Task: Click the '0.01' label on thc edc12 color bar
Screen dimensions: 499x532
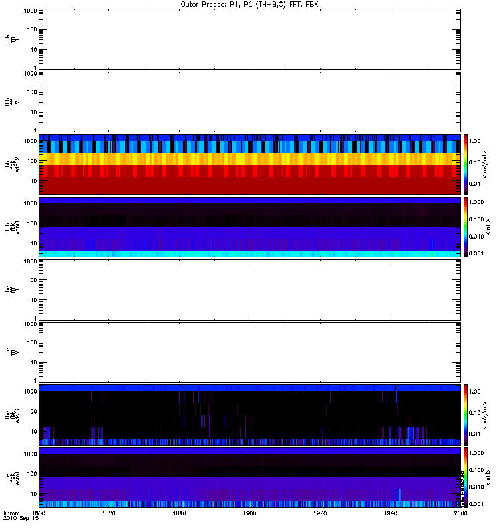Action: (x=475, y=434)
